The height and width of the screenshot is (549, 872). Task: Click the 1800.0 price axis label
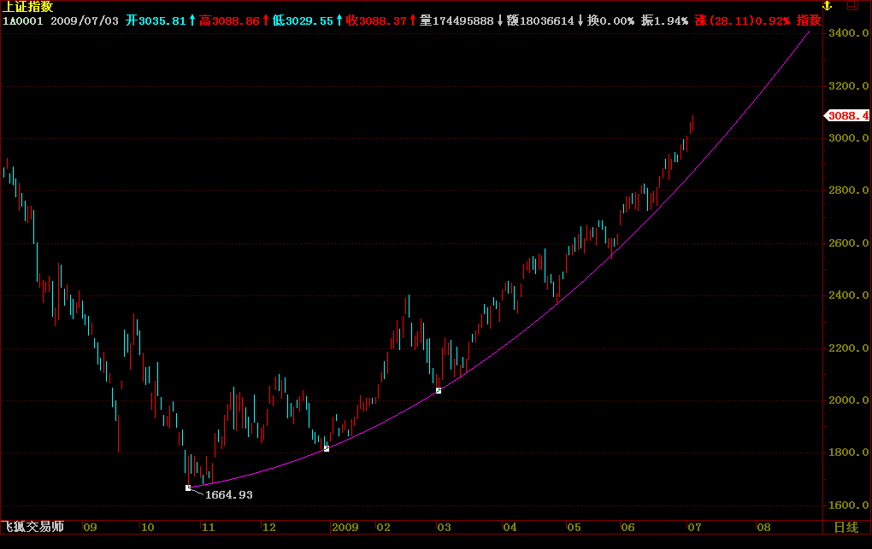(x=848, y=453)
